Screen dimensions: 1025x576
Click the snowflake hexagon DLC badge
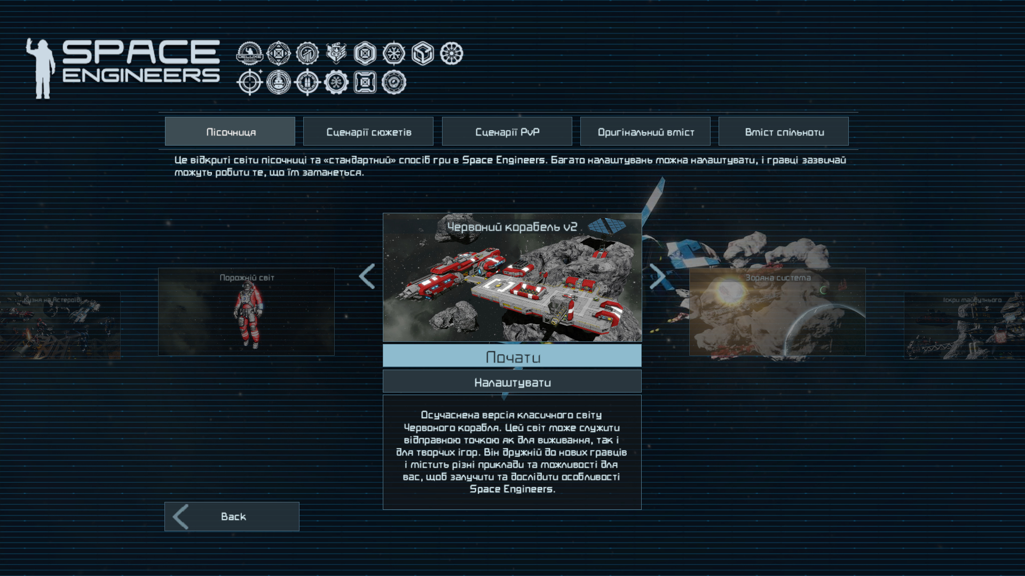(394, 54)
